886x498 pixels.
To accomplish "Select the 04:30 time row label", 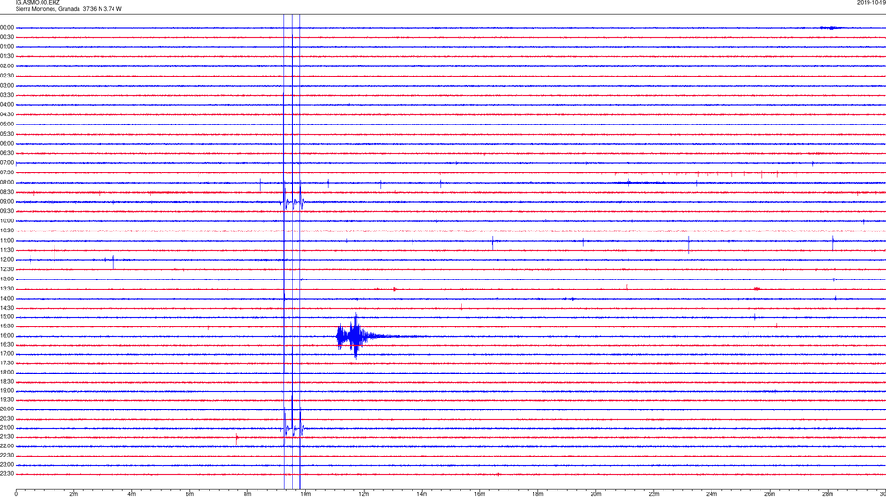I will click(6, 114).
